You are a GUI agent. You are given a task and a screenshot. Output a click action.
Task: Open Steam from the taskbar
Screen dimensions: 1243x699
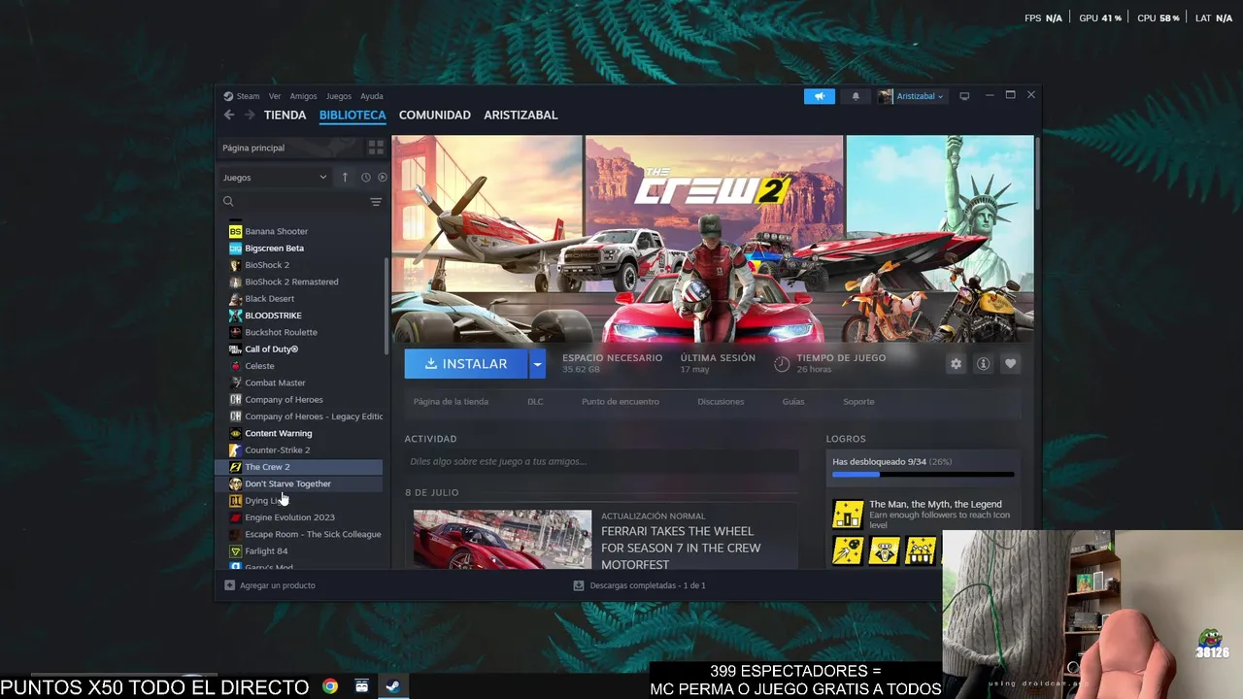(x=392, y=686)
